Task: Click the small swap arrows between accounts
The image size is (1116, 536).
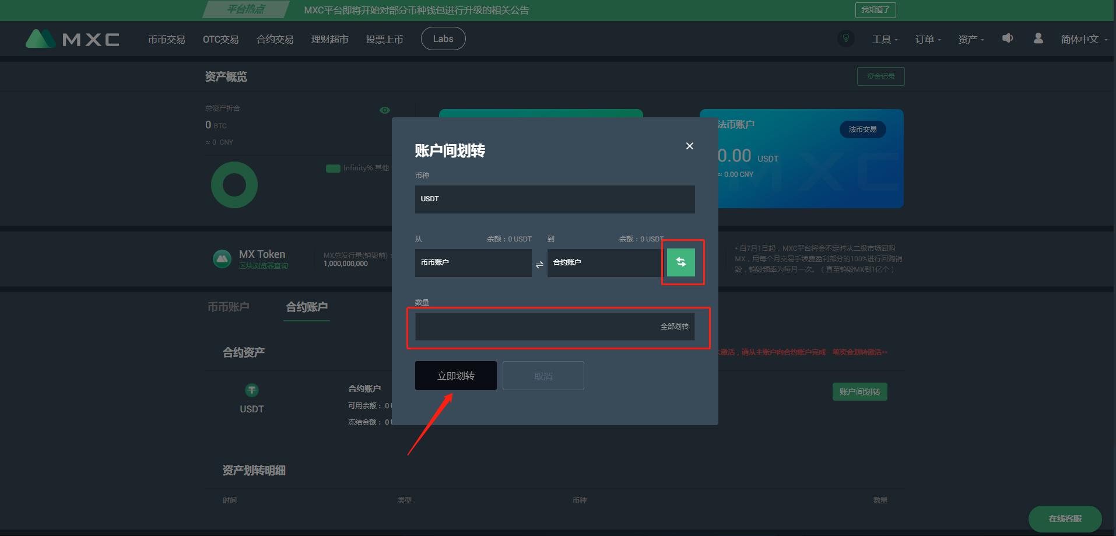Action: pyautogui.click(x=539, y=265)
